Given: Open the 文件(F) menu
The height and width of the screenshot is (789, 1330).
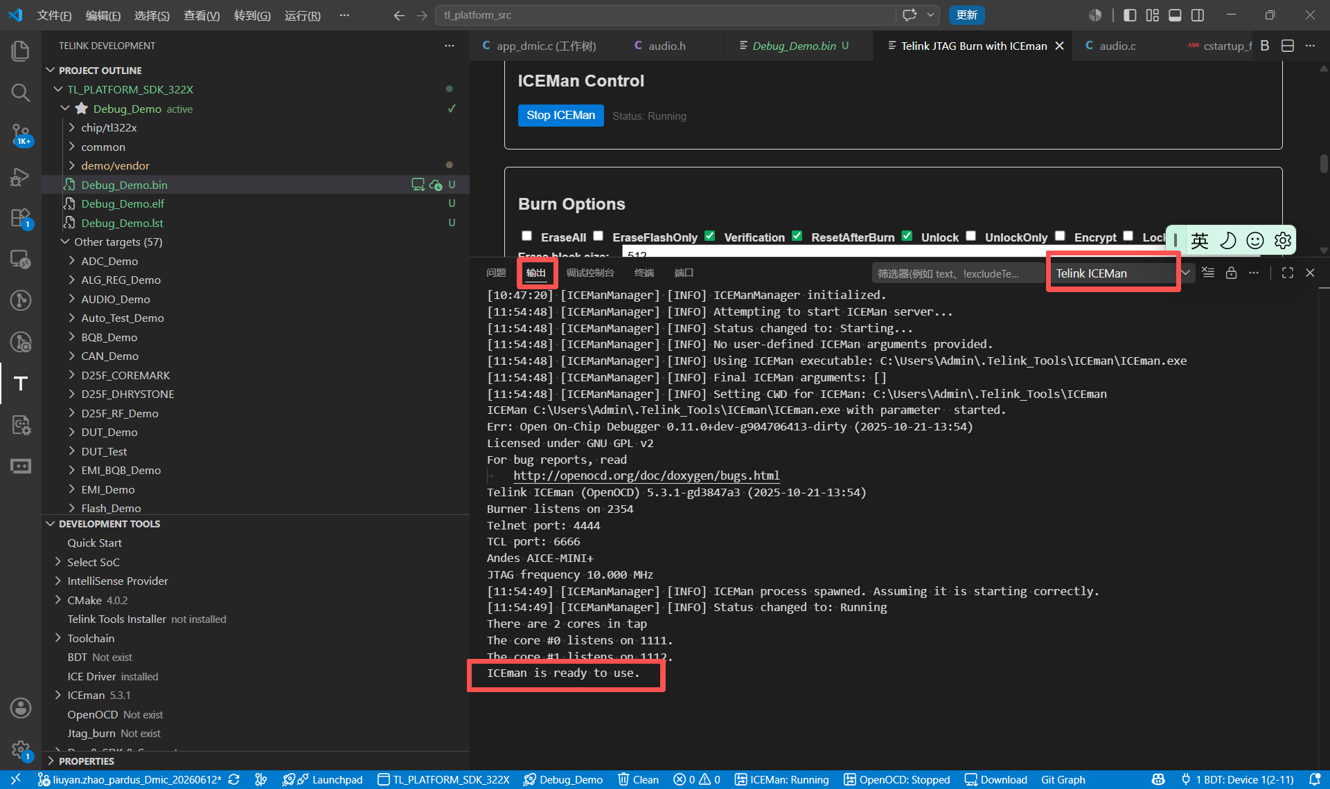Looking at the screenshot, I should [x=54, y=15].
